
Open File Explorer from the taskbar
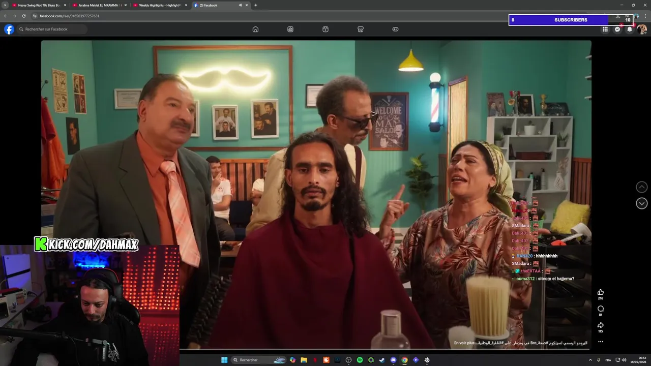click(304, 360)
